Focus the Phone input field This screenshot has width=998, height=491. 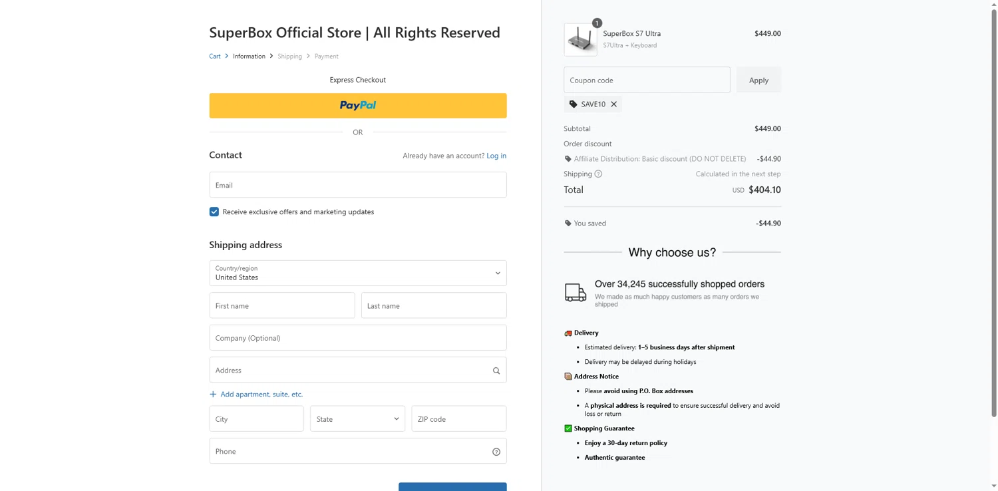click(x=358, y=452)
